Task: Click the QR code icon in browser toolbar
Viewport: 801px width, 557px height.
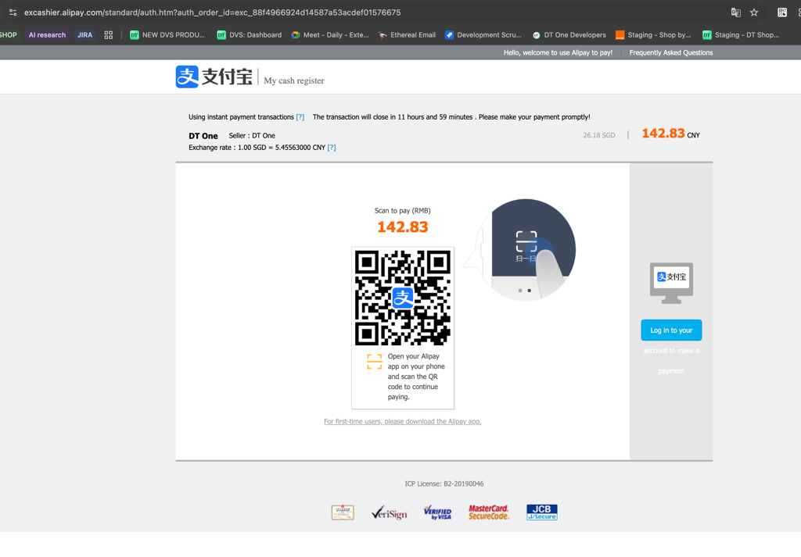Action: [x=782, y=12]
